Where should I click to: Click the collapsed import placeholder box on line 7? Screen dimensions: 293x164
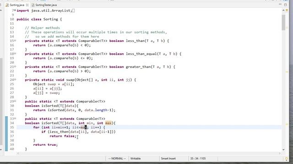73,10
